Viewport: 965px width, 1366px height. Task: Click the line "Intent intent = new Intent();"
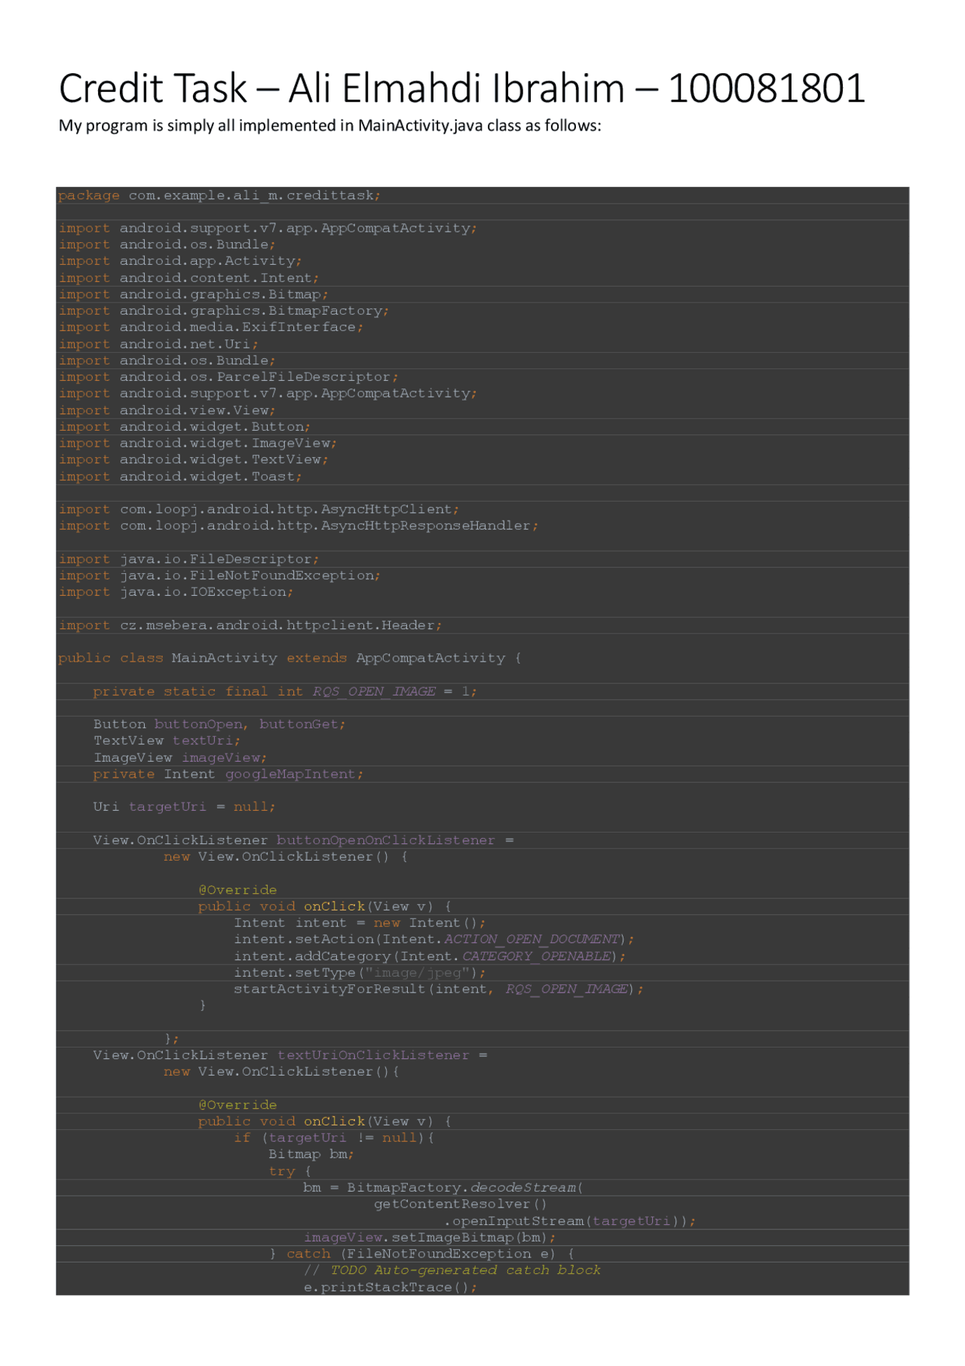click(x=360, y=923)
